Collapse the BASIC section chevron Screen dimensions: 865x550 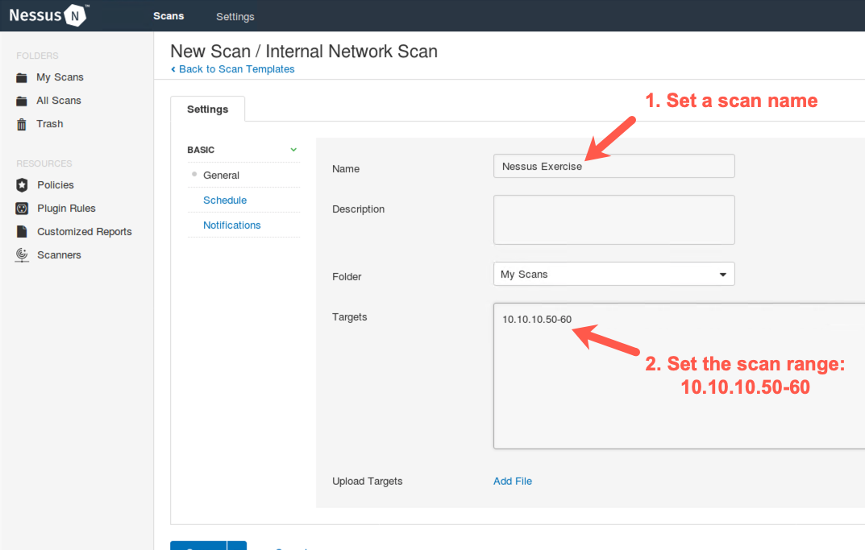tap(293, 150)
